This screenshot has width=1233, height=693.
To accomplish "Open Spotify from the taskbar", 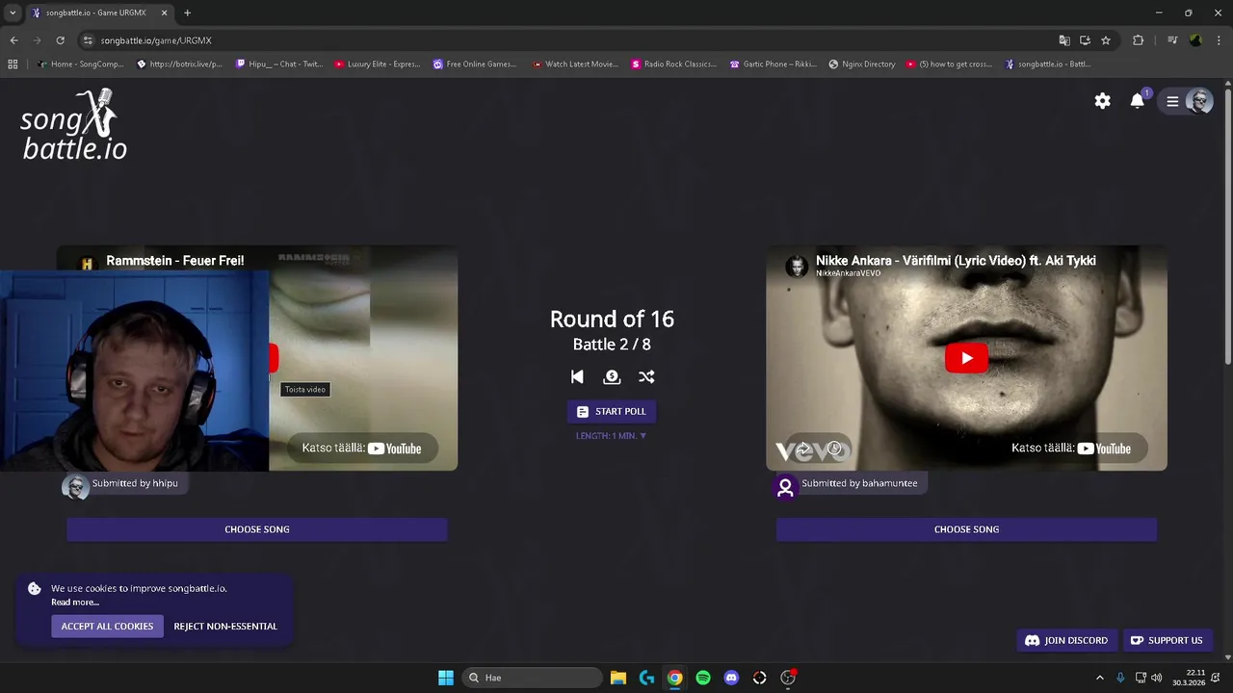I will [x=703, y=678].
